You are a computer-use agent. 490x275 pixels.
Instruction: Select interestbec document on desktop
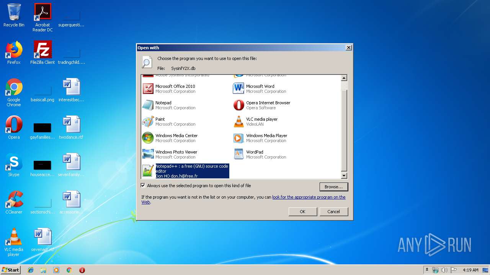(71, 90)
